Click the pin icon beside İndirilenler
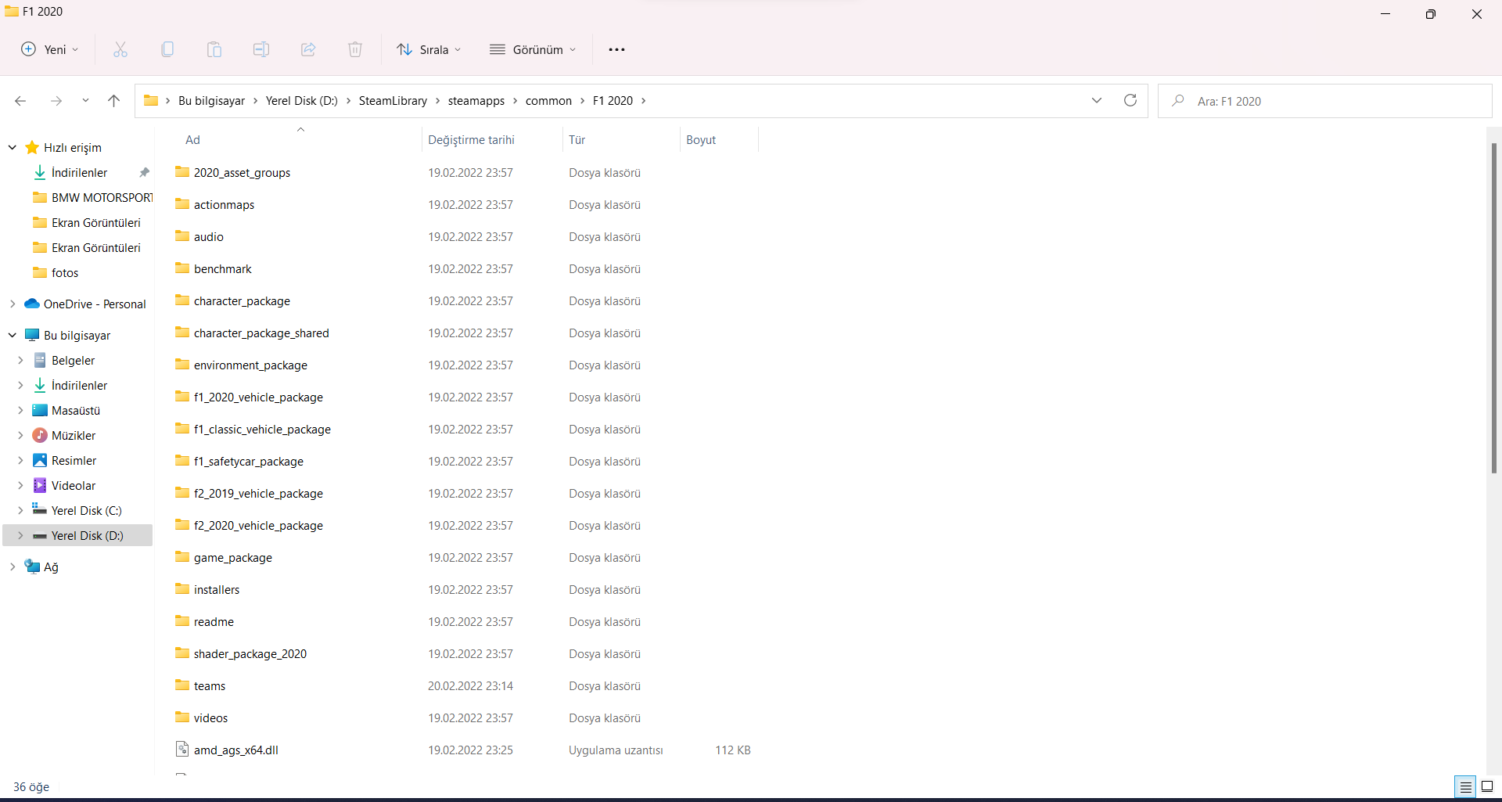The width and height of the screenshot is (1502, 802). (144, 172)
